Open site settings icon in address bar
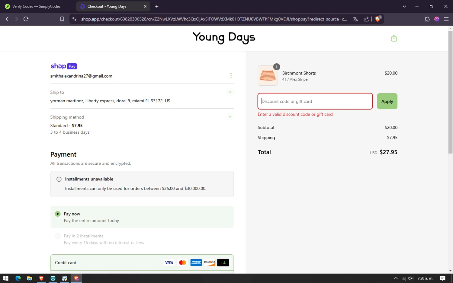Image resolution: width=453 pixels, height=283 pixels. [x=74, y=19]
